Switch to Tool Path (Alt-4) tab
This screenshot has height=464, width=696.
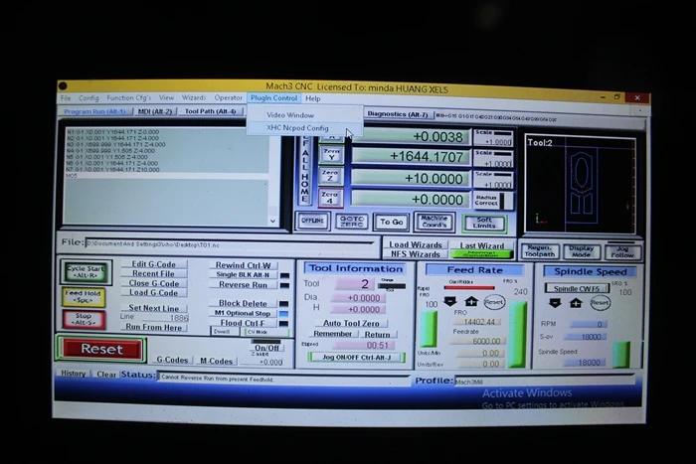point(211,111)
